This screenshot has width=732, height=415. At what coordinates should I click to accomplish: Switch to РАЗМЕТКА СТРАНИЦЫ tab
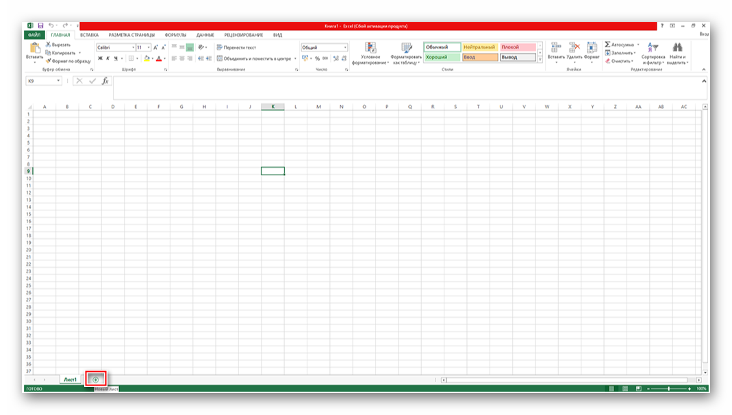pyautogui.click(x=131, y=35)
